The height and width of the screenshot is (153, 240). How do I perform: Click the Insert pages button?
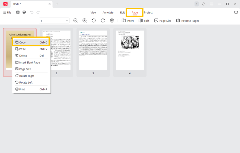128,21
